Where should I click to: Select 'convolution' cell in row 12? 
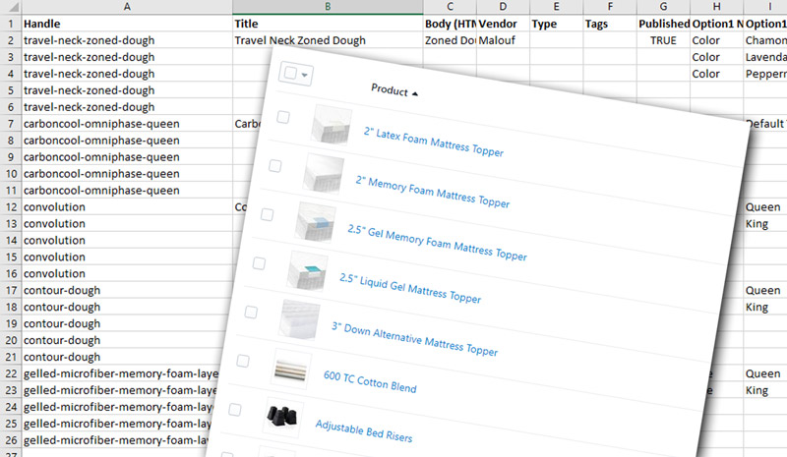127,206
